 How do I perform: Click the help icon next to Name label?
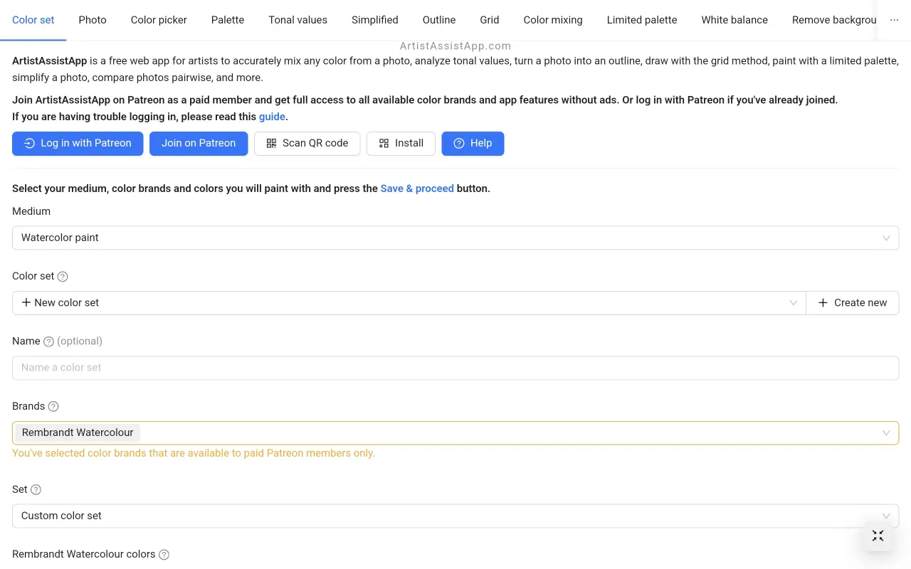click(x=48, y=341)
